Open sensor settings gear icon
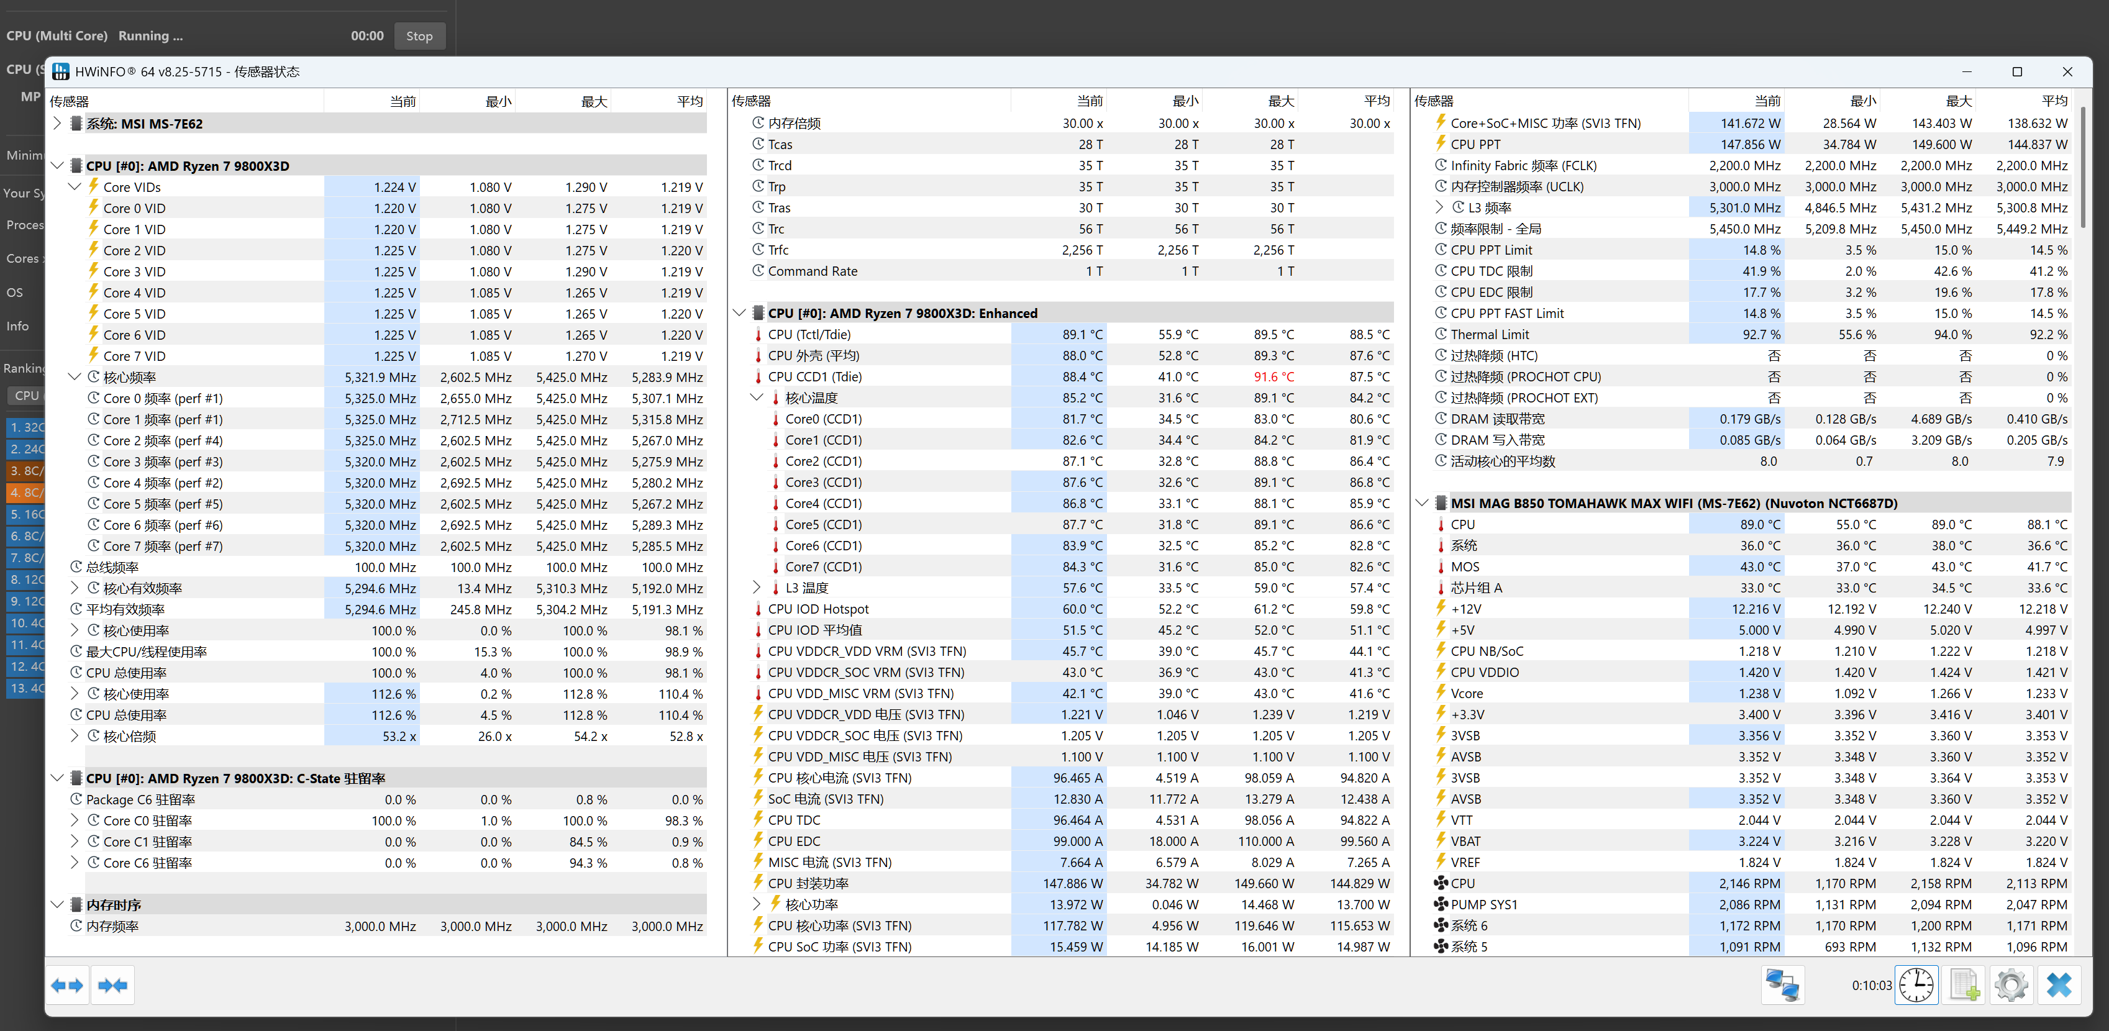Image resolution: width=2109 pixels, height=1031 pixels. click(x=2011, y=985)
